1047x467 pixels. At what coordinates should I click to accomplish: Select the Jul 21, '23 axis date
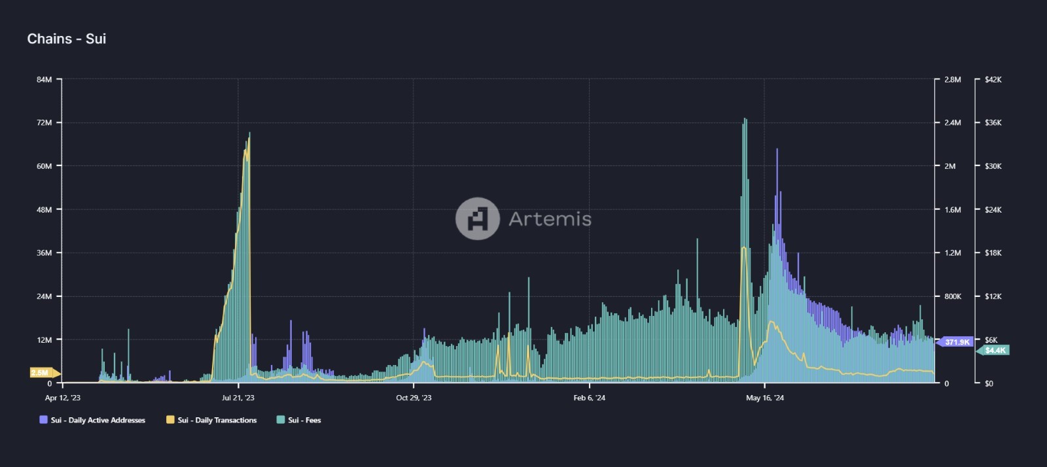(238, 398)
